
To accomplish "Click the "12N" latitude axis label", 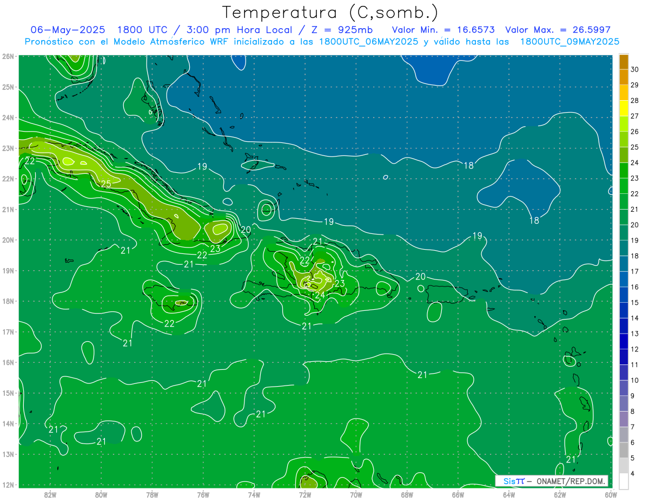I will pyautogui.click(x=8, y=485).
